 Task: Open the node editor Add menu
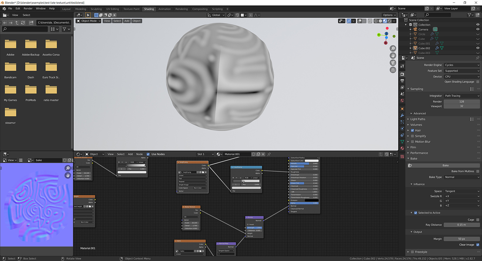130,154
